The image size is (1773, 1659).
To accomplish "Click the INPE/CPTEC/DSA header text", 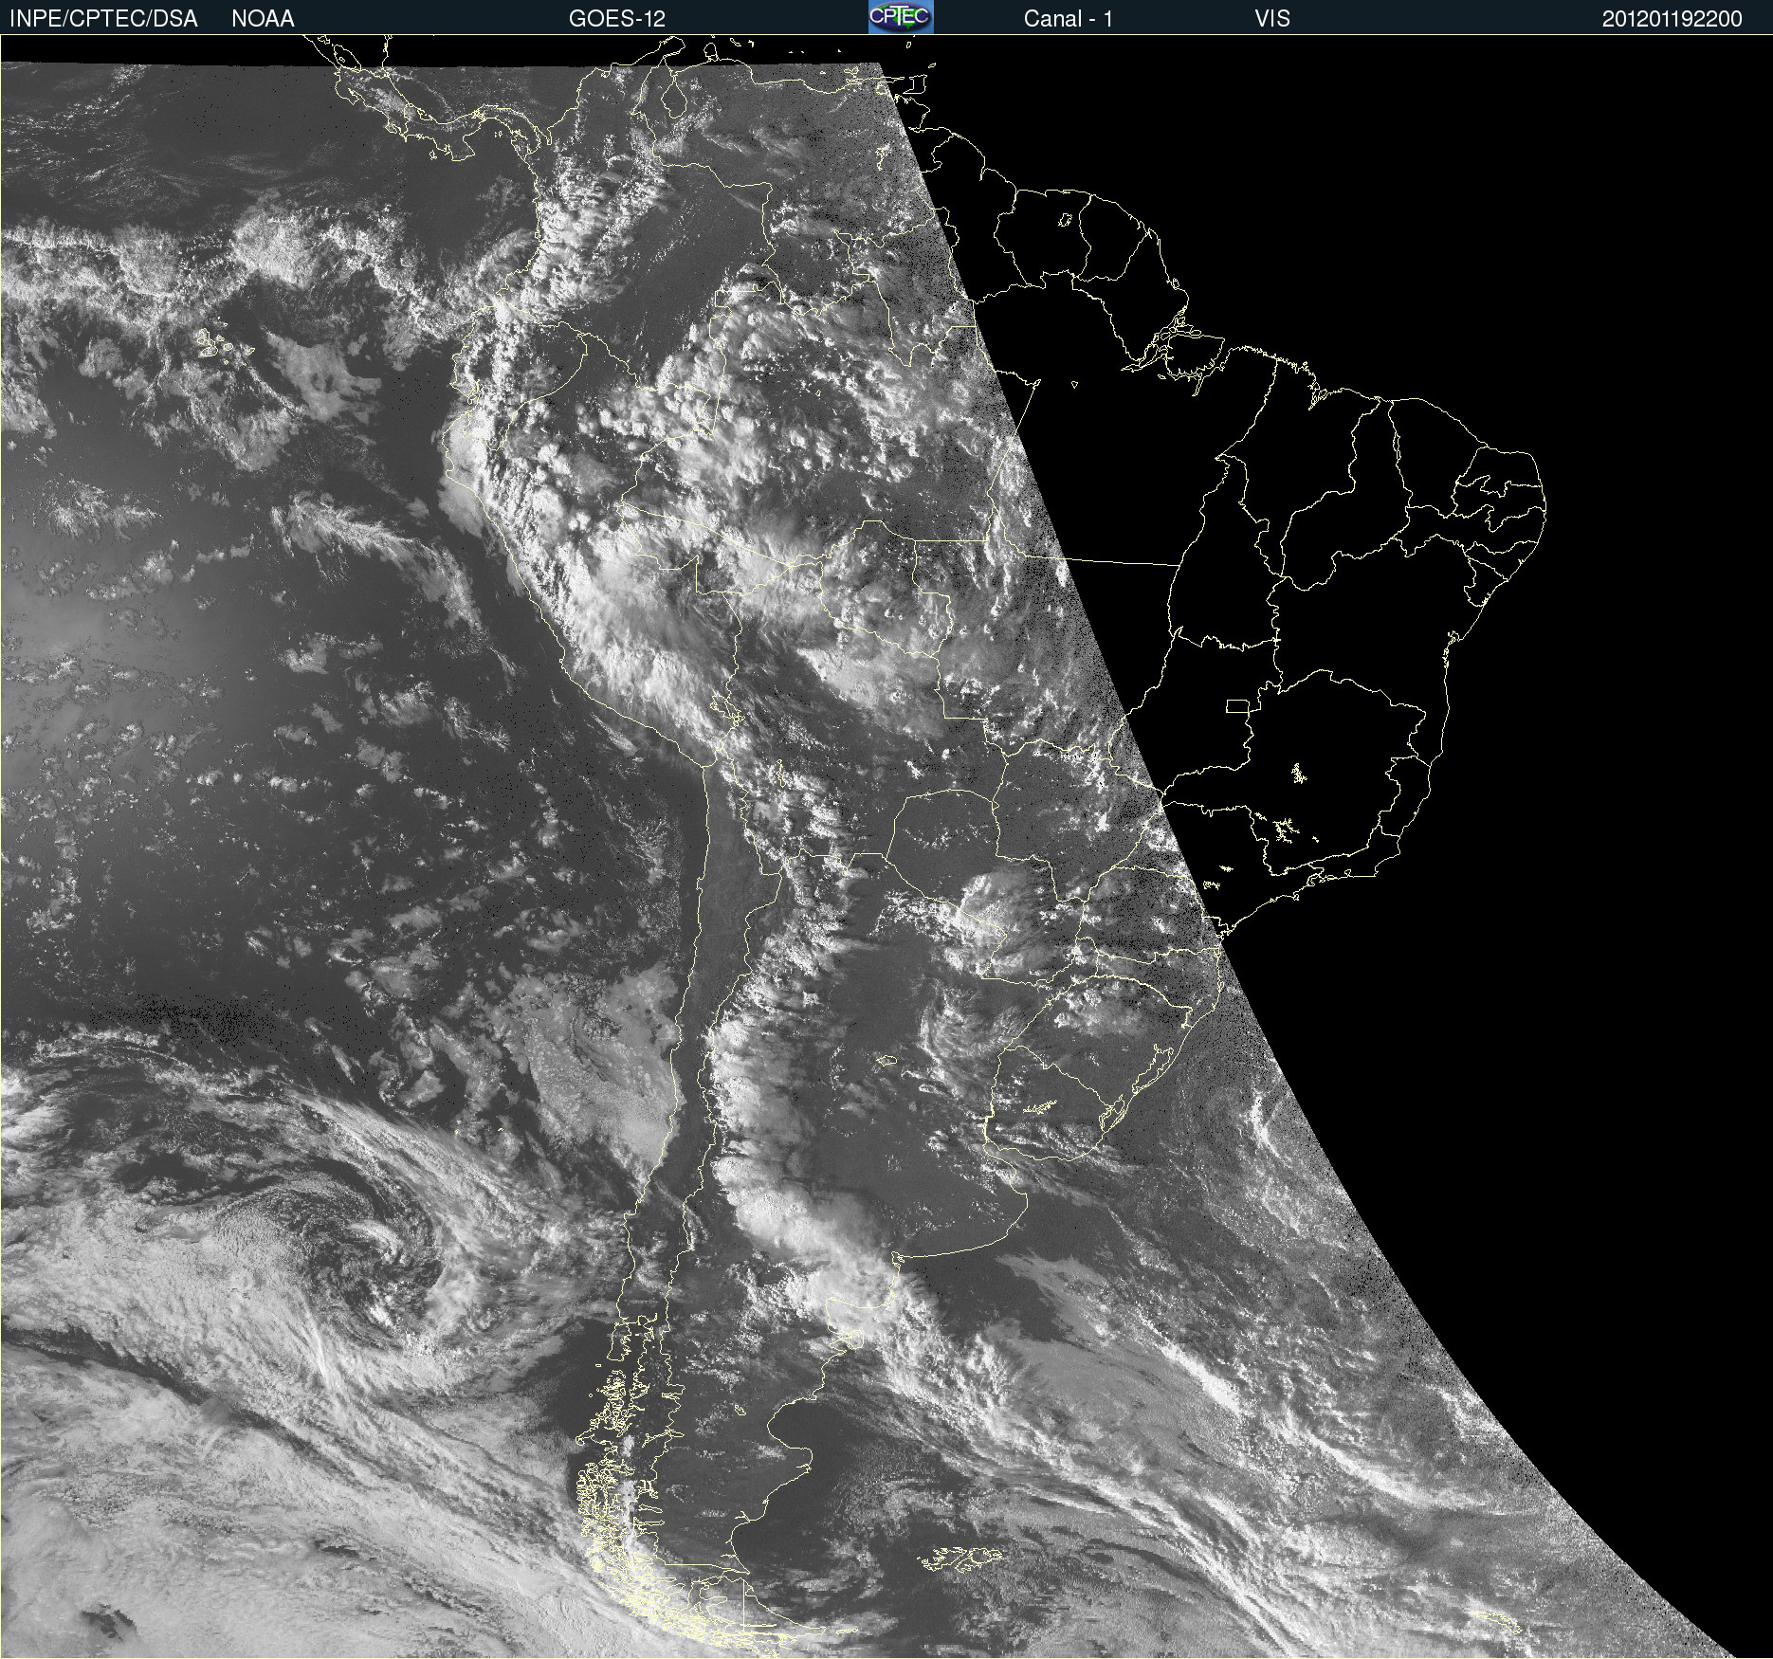I will coord(103,19).
